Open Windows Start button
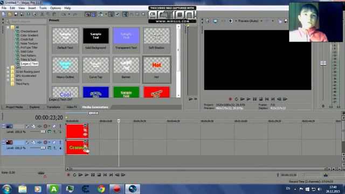345x194 pixels. coord(6,189)
